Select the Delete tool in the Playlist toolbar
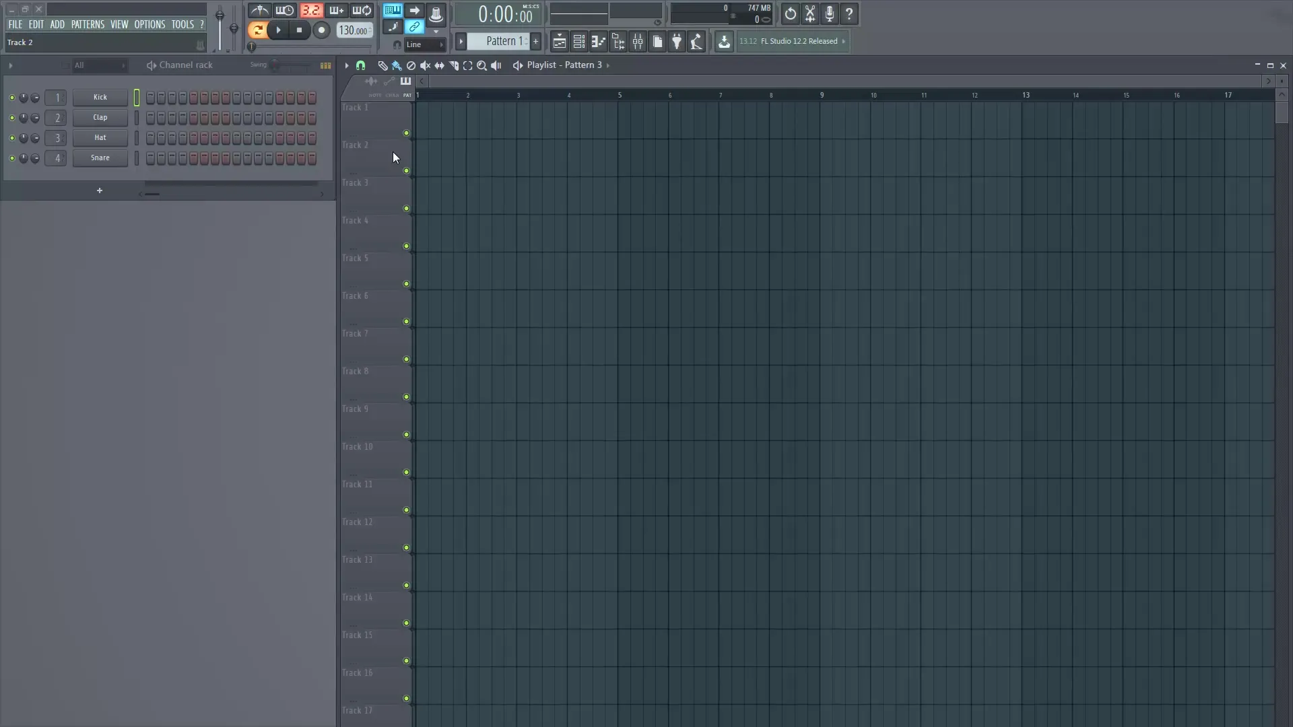Screen dimensions: 1293x727 (411, 65)
